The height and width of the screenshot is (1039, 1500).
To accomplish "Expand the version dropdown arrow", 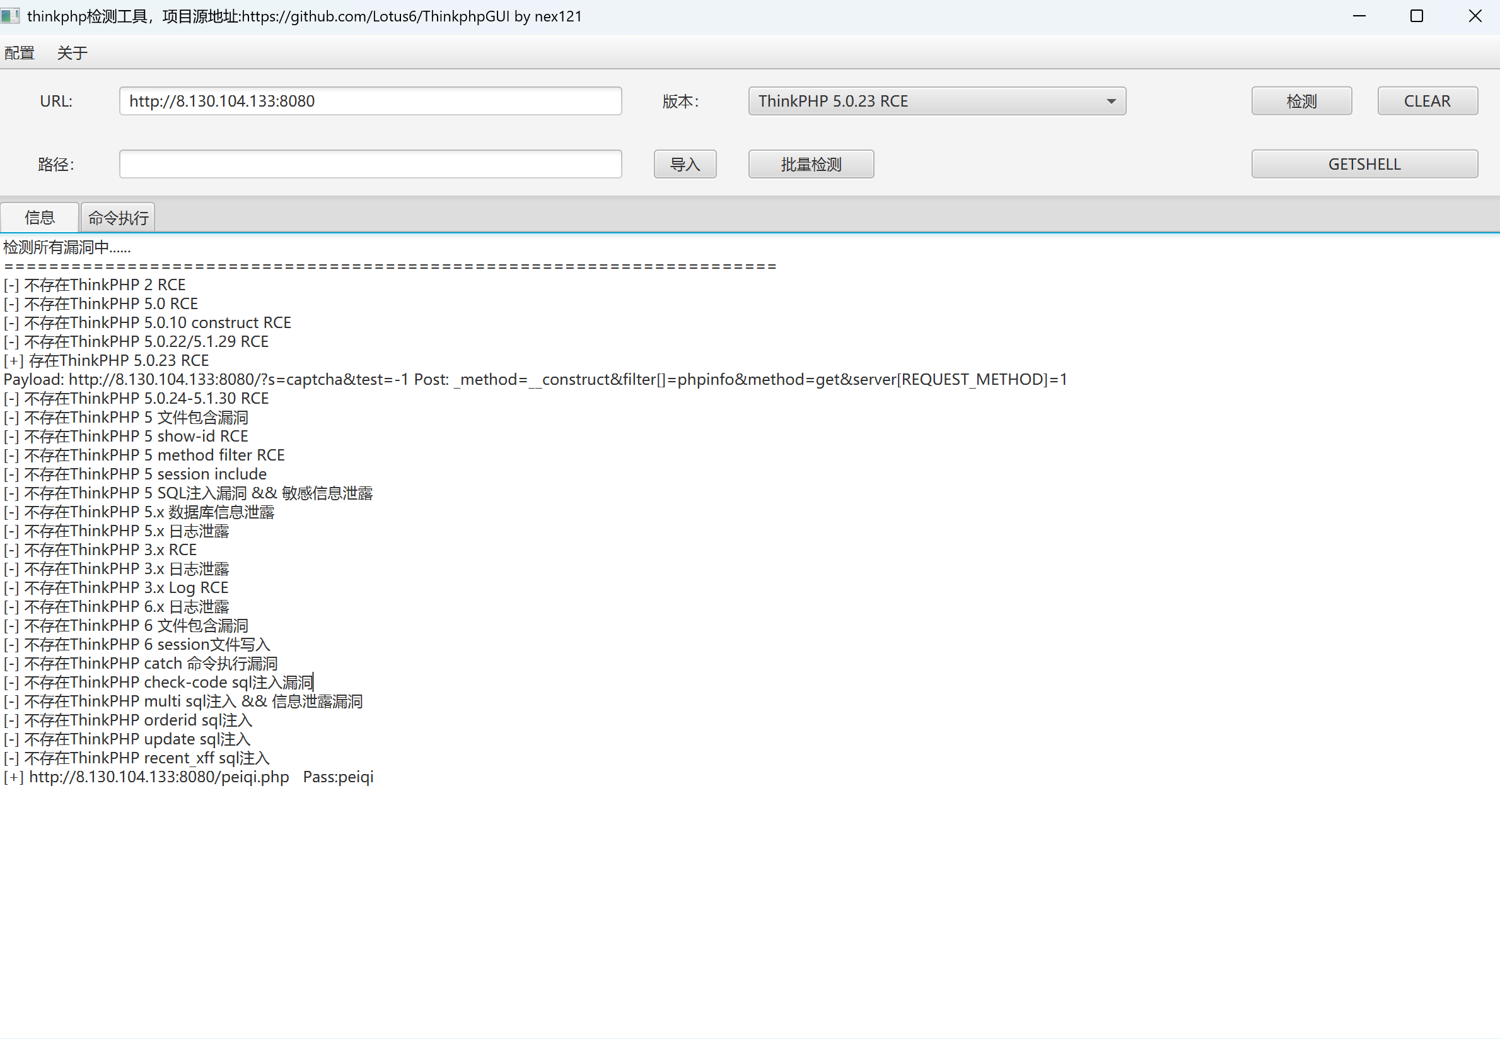I will pos(1111,101).
